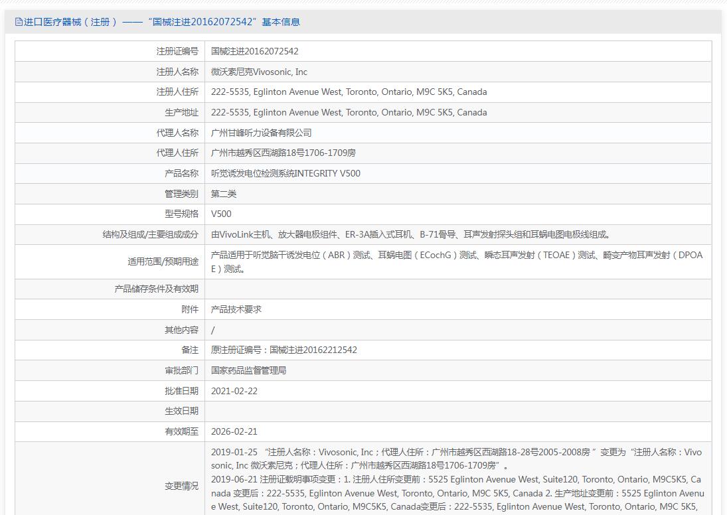Click the label 生产地址
Image resolution: width=727 pixels, height=515 pixels.
click(181, 112)
